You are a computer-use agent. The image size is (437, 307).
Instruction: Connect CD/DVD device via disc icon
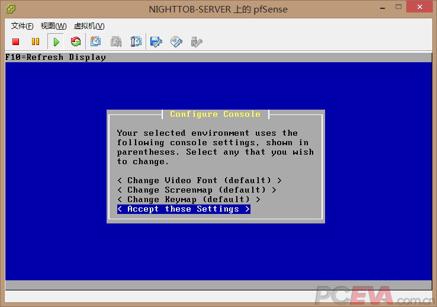(x=176, y=41)
